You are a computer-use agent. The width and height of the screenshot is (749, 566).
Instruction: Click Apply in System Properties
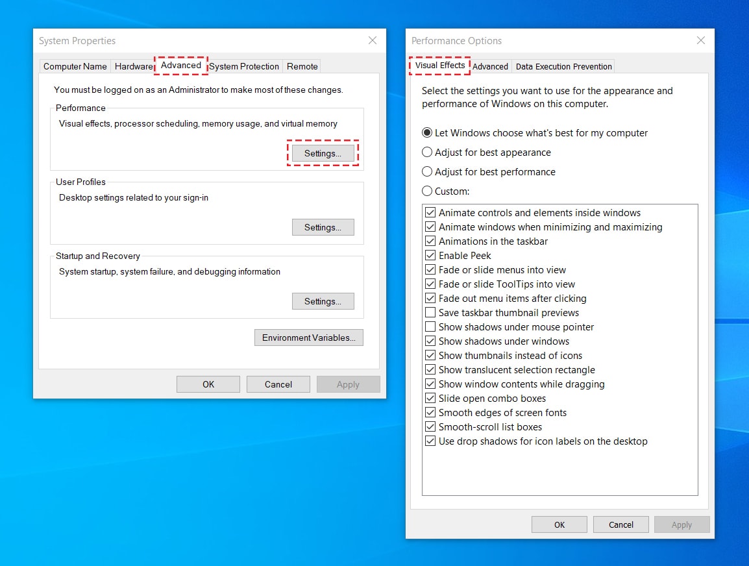tap(348, 384)
